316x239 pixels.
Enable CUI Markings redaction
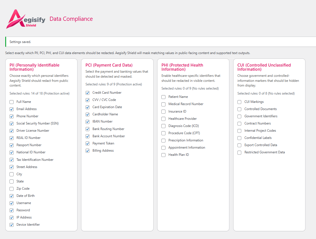[239, 102]
